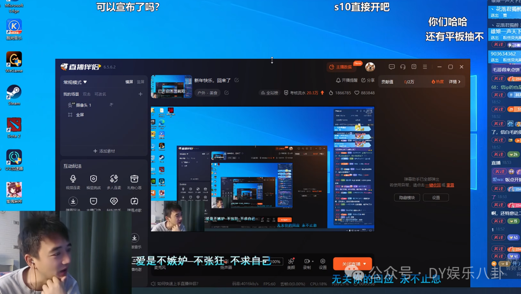This screenshot has height=294, width=521.
Task: Open 主播数据 streamer data
Action: pyautogui.click(x=341, y=67)
